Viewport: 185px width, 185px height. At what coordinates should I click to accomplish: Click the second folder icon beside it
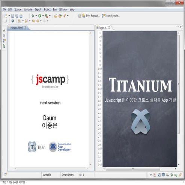point(60,16)
